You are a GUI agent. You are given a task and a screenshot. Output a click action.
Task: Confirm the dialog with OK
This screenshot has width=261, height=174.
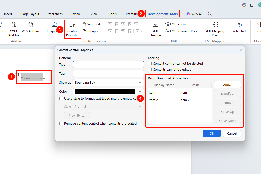click(212, 133)
